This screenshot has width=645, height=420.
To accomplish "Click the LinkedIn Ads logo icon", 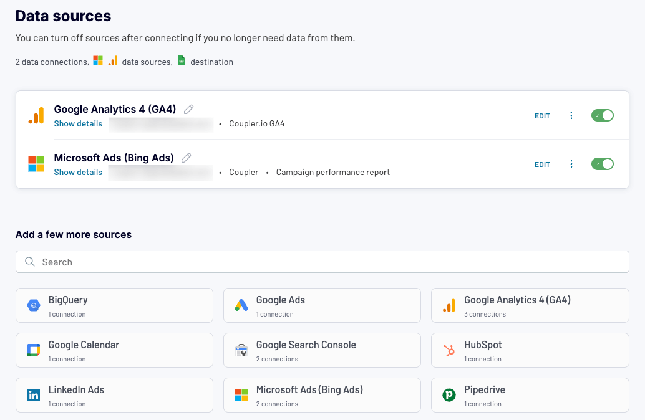I will (34, 395).
